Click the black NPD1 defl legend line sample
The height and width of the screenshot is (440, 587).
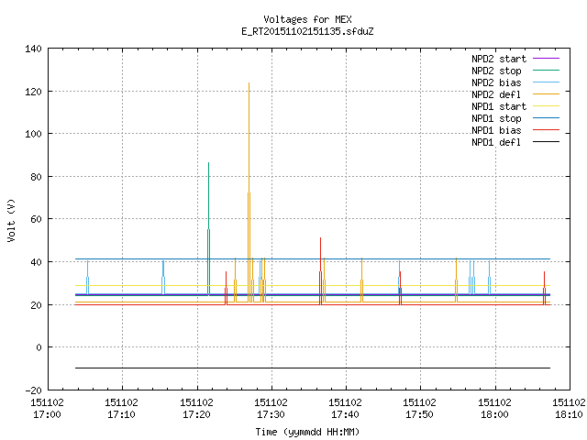click(546, 142)
